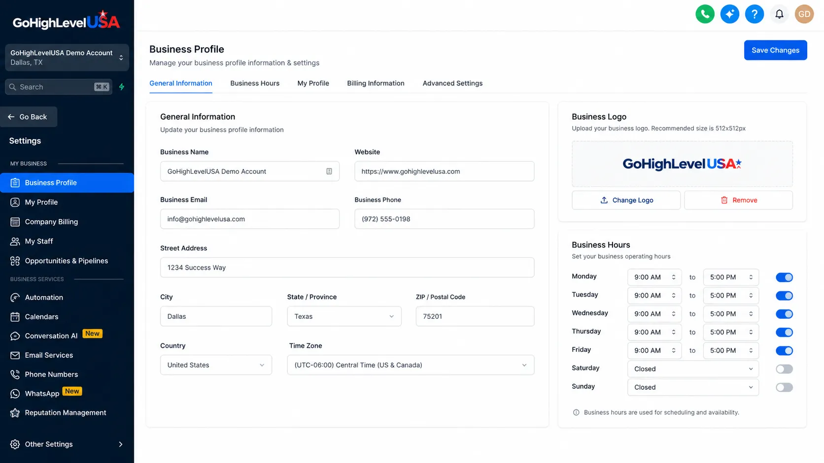Click the info icon beside business hours note
The image size is (824, 463).
tap(576, 412)
